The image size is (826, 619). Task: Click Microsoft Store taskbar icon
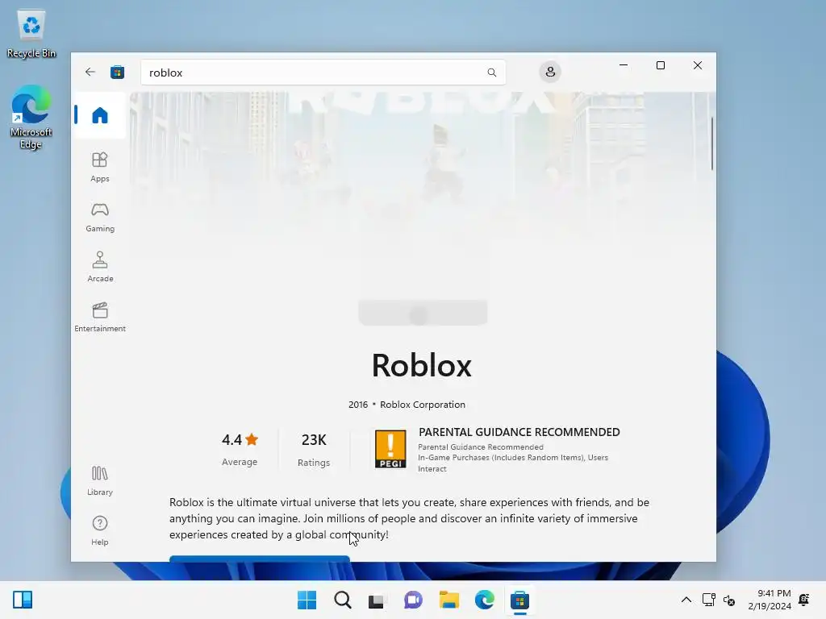pyautogui.click(x=519, y=600)
